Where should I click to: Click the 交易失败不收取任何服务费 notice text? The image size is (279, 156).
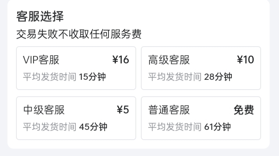coord(79,34)
